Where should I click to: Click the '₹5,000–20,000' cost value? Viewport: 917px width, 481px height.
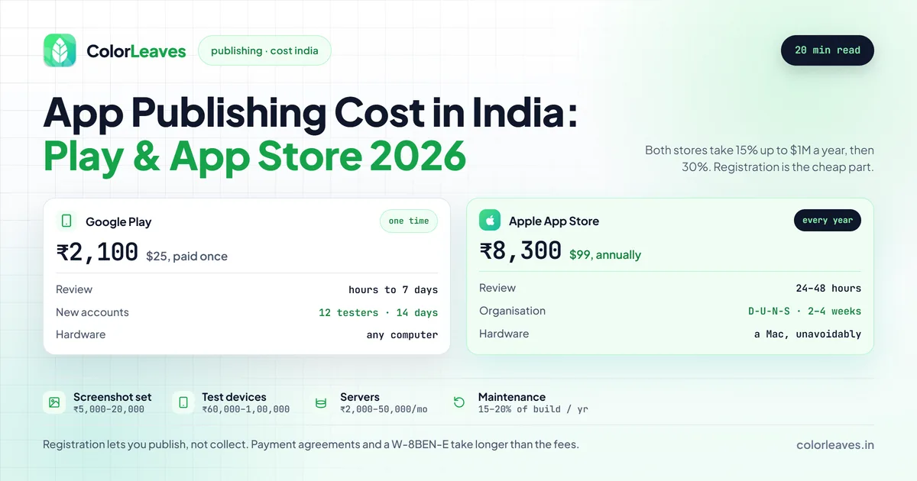pyautogui.click(x=109, y=409)
